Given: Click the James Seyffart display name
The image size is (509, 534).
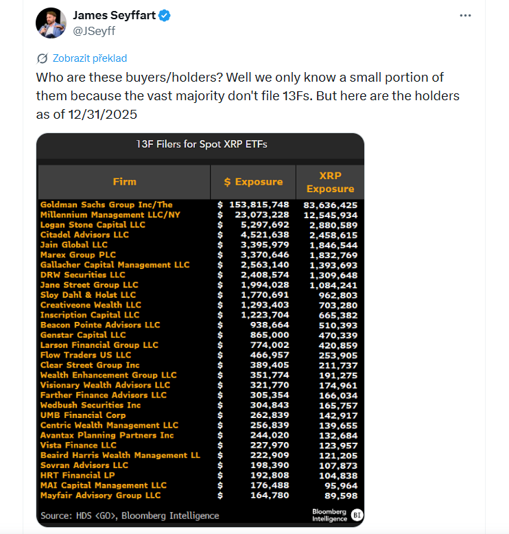Looking at the screenshot, I should 114,15.
